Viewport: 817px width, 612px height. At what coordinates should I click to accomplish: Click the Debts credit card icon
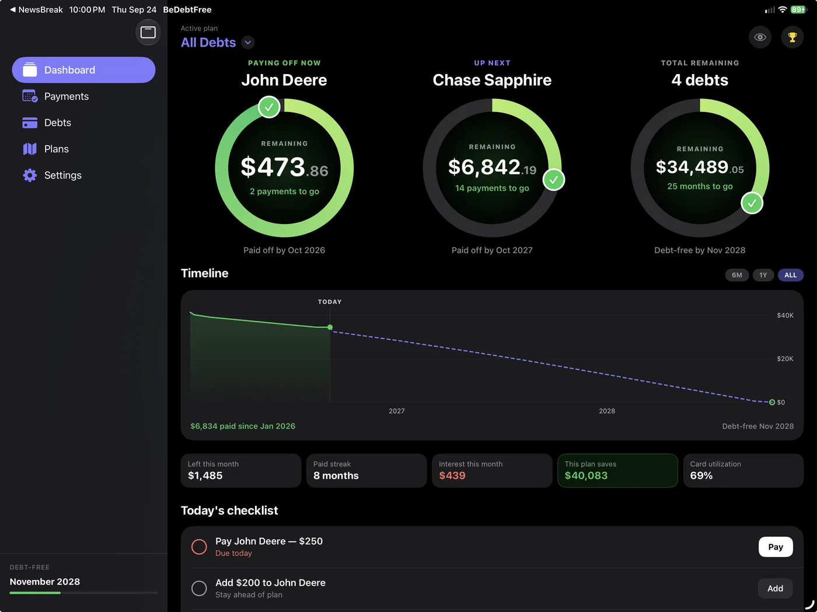point(30,123)
